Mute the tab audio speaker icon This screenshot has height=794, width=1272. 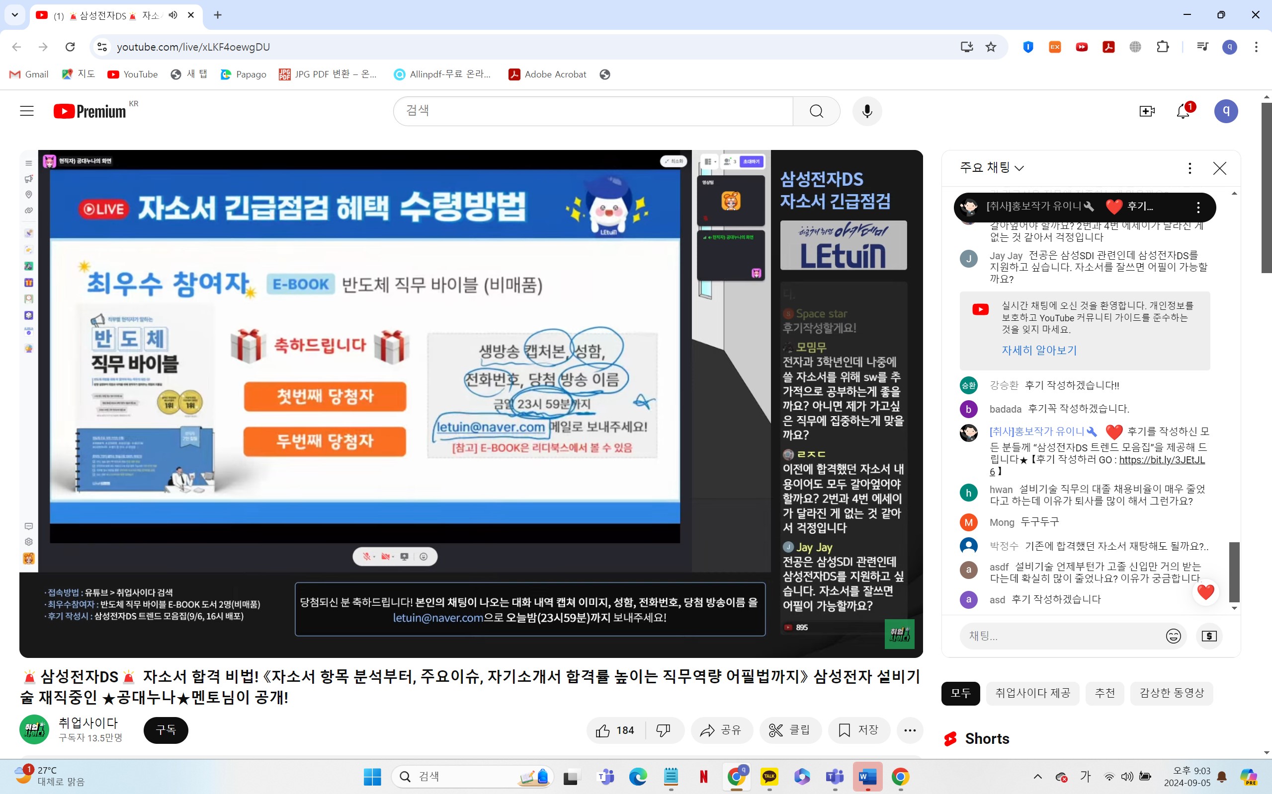(173, 15)
